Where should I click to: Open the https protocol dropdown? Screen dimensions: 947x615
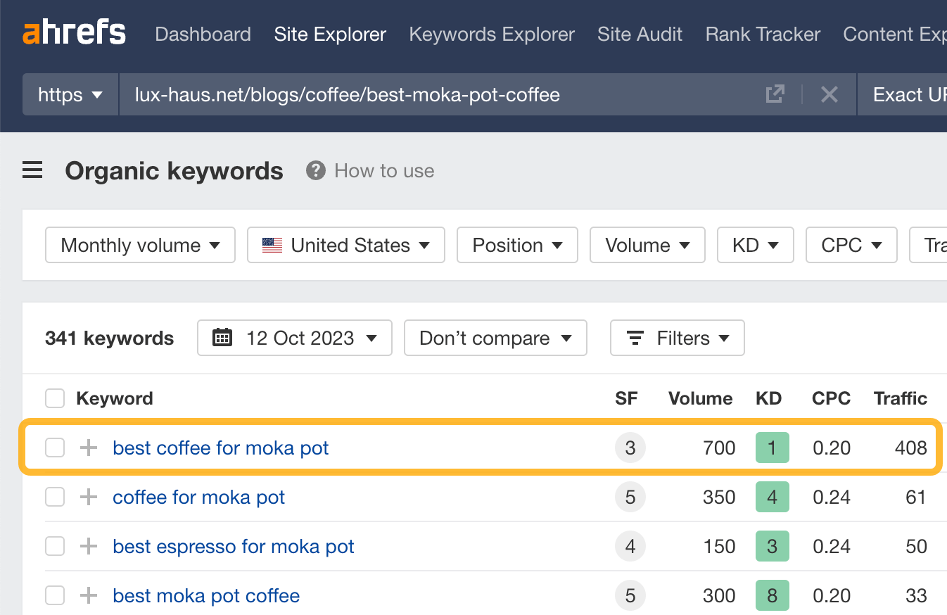coord(70,94)
